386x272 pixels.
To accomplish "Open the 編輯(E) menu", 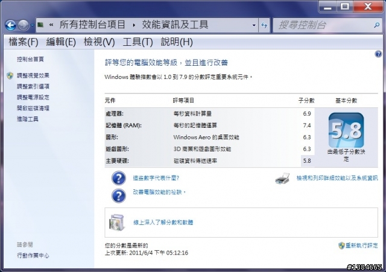I will click(61, 42).
